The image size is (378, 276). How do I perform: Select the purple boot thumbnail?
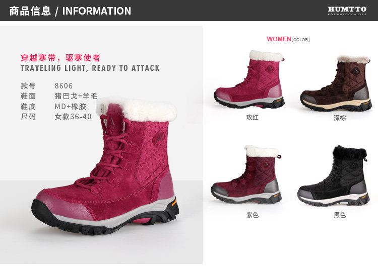(x=246, y=174)
